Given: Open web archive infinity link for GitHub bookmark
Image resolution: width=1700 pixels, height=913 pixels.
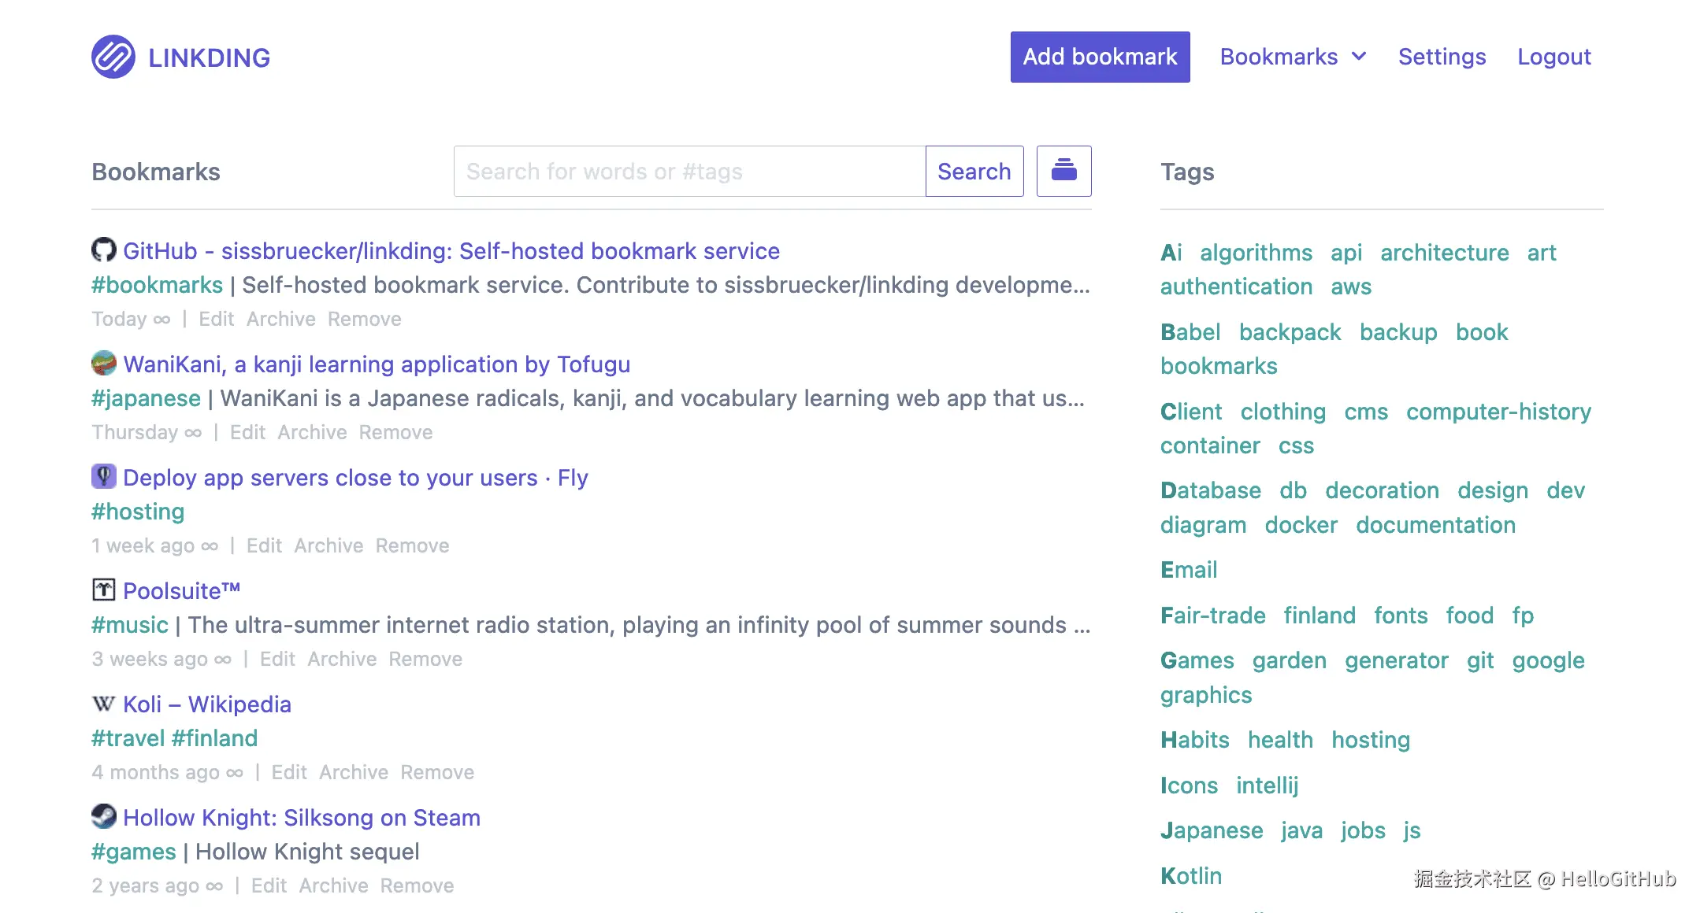Looking at the screenshot, I should click(162, 320).
